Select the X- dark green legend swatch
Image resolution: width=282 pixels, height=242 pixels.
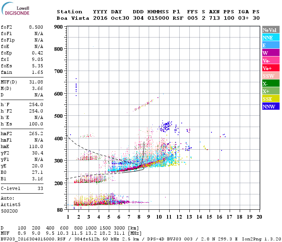[x=271, y=83]
